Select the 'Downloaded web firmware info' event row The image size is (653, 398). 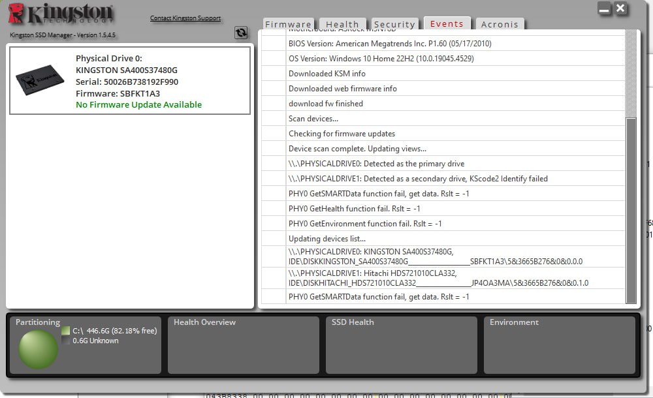(x=443, y=88)
